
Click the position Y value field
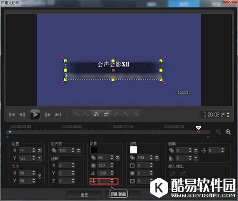[25, 158]
